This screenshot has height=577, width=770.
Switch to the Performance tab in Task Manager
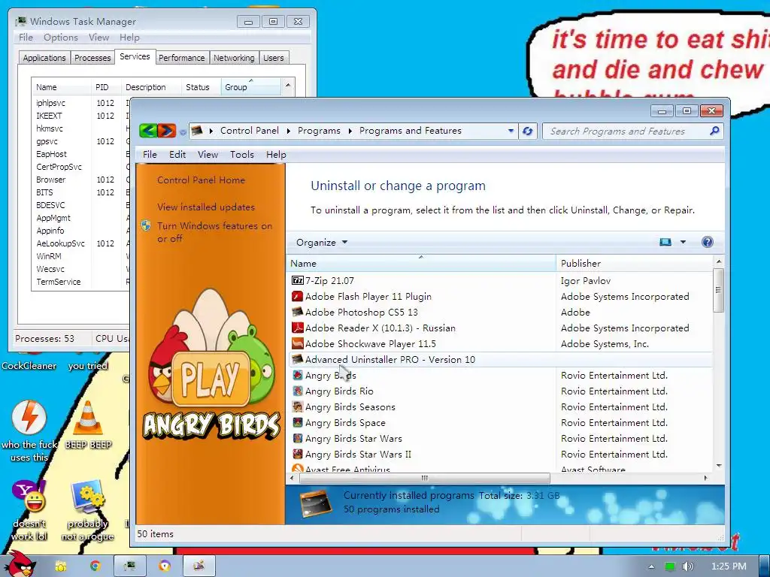[x=182, y=58]
